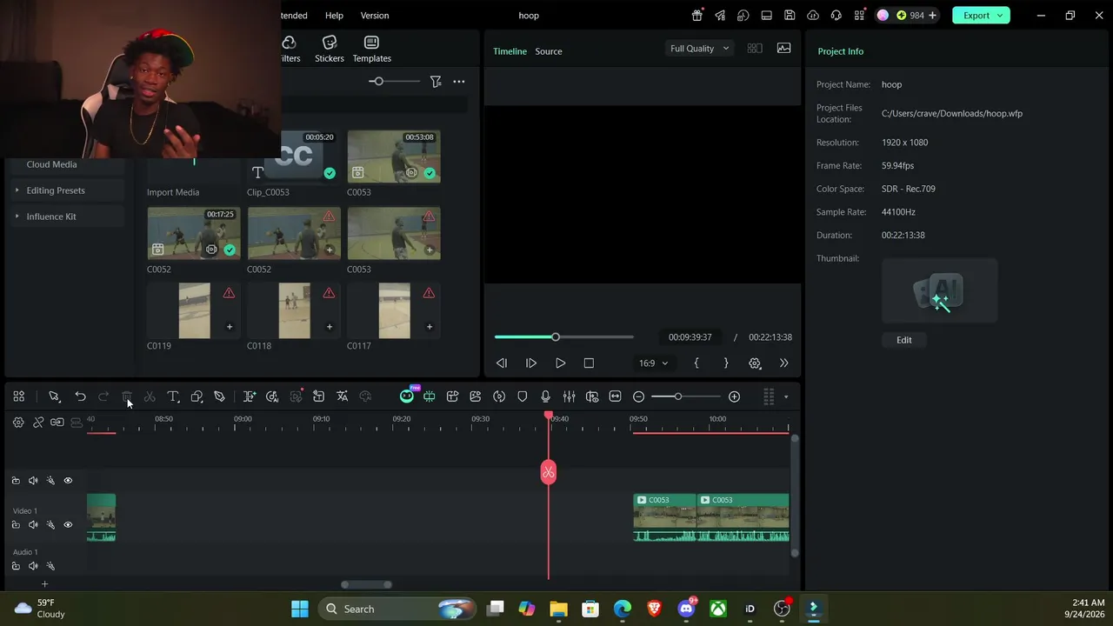Click the preview playback progress slider
The width and height of the screenshot is (1113, 626).
(564, 337)
